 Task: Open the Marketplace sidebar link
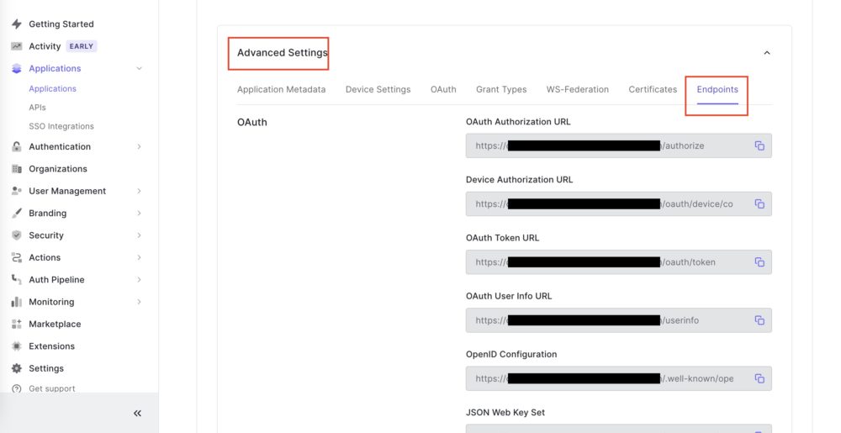point(55,325)
